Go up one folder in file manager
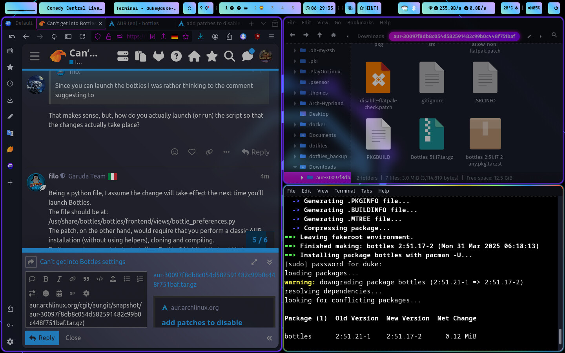 tap(320, 35)
